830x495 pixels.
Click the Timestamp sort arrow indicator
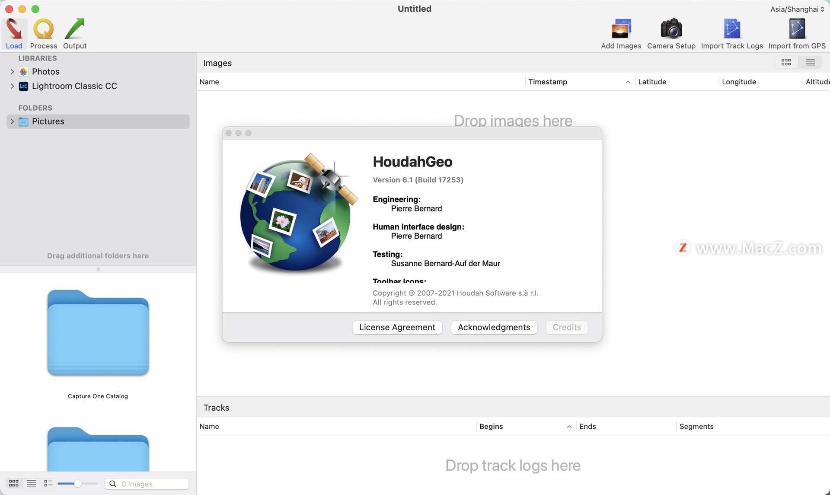click(x=628, y=82)
